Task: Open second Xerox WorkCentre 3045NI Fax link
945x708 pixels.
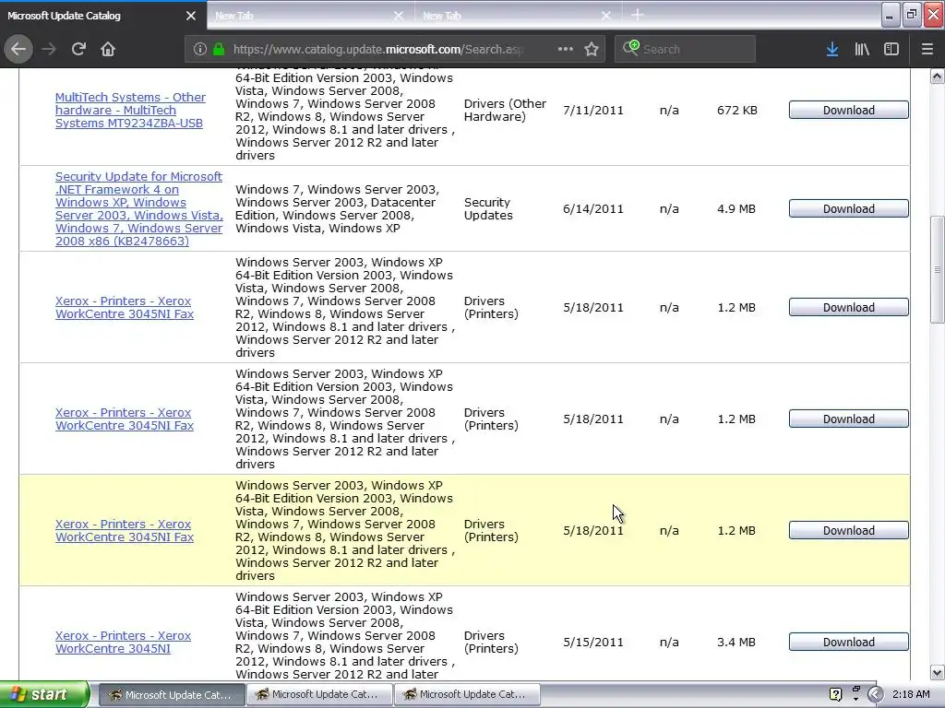Action: (125, 419)
